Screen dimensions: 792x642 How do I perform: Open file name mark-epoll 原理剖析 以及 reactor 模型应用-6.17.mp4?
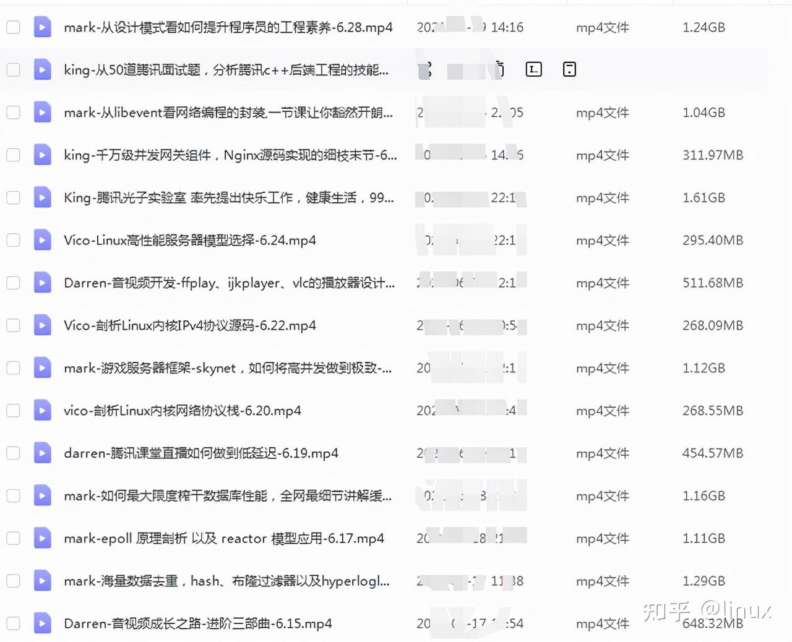224,538
